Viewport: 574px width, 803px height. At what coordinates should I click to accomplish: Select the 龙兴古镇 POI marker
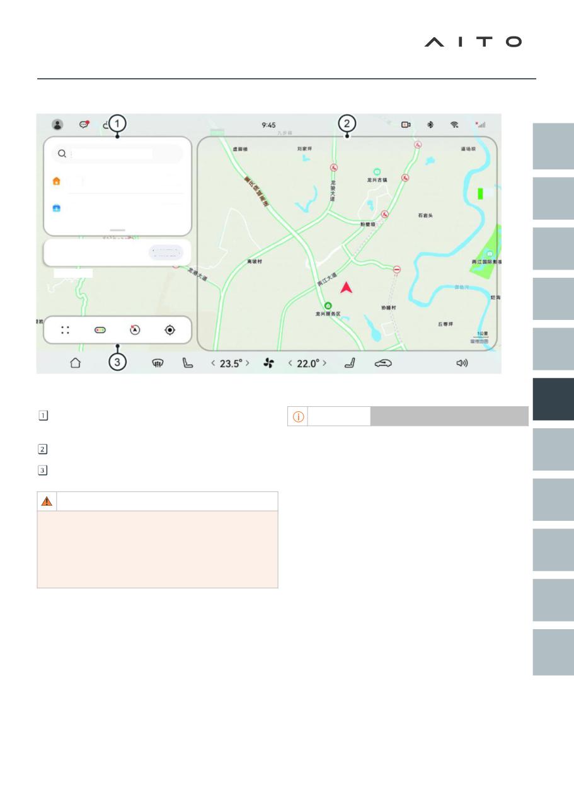(x=377, y=171)
